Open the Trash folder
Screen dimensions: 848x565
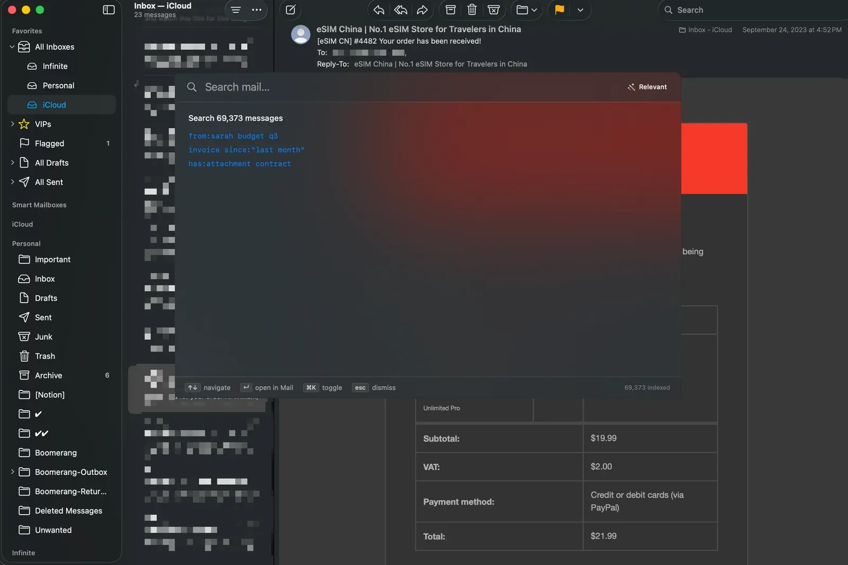(61, 356)
